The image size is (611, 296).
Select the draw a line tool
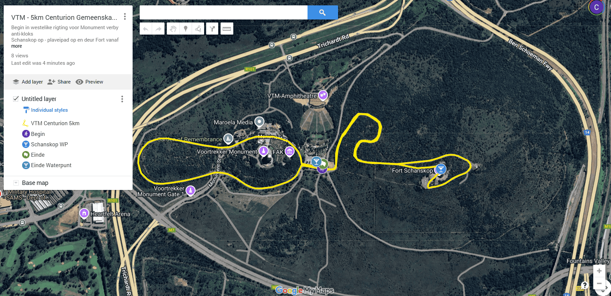click(x=198, y=29)
